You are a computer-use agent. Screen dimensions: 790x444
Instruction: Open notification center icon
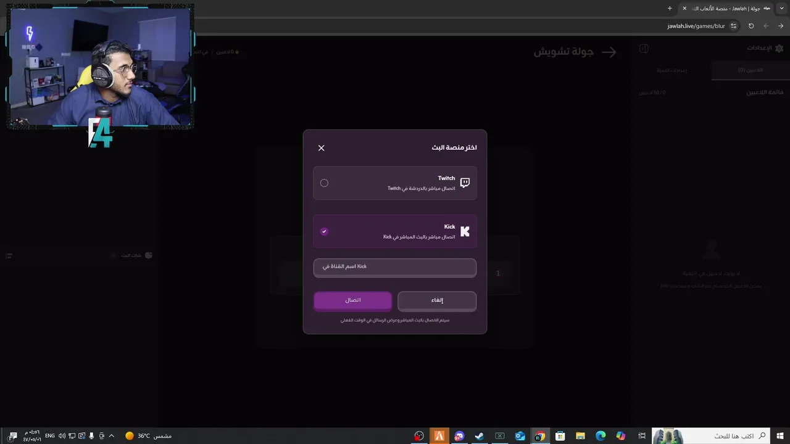[x=13, y=436]
